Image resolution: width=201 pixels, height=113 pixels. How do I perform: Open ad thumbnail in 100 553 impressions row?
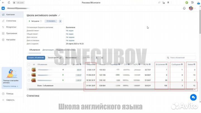coord(33,70)
